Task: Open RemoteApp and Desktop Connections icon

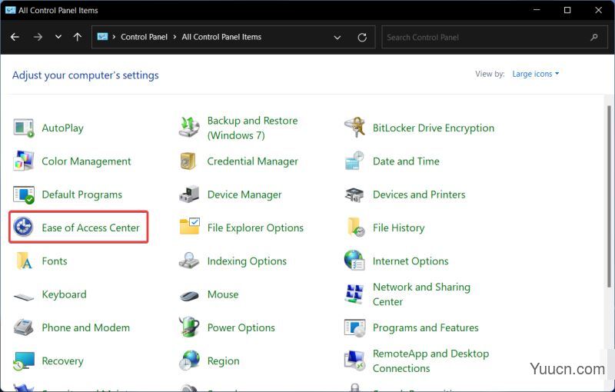Action: click(x=354, y=360)
